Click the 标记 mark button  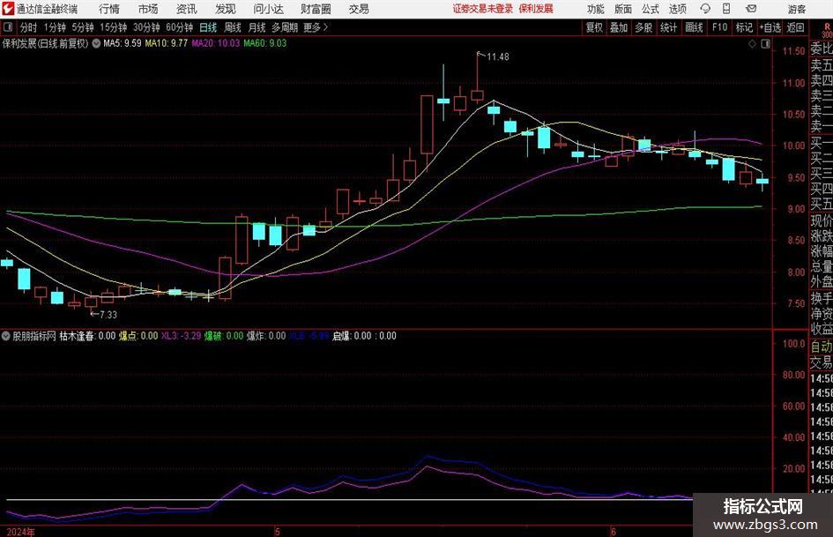coord(744,27)
